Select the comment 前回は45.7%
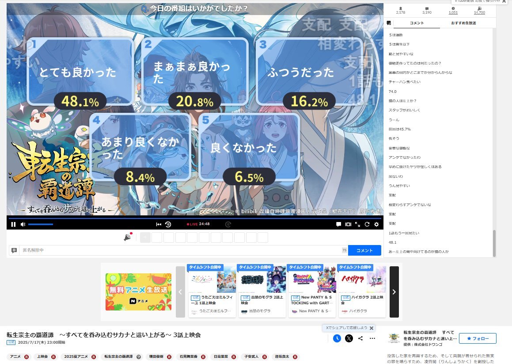 [x=400, y=129]
